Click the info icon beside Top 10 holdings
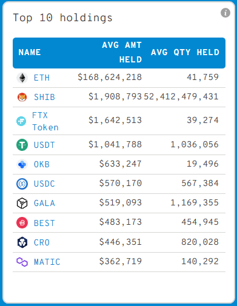 (225, 13)
